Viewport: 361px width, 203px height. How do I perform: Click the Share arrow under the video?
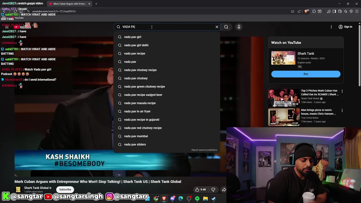(x=224, y=189)
